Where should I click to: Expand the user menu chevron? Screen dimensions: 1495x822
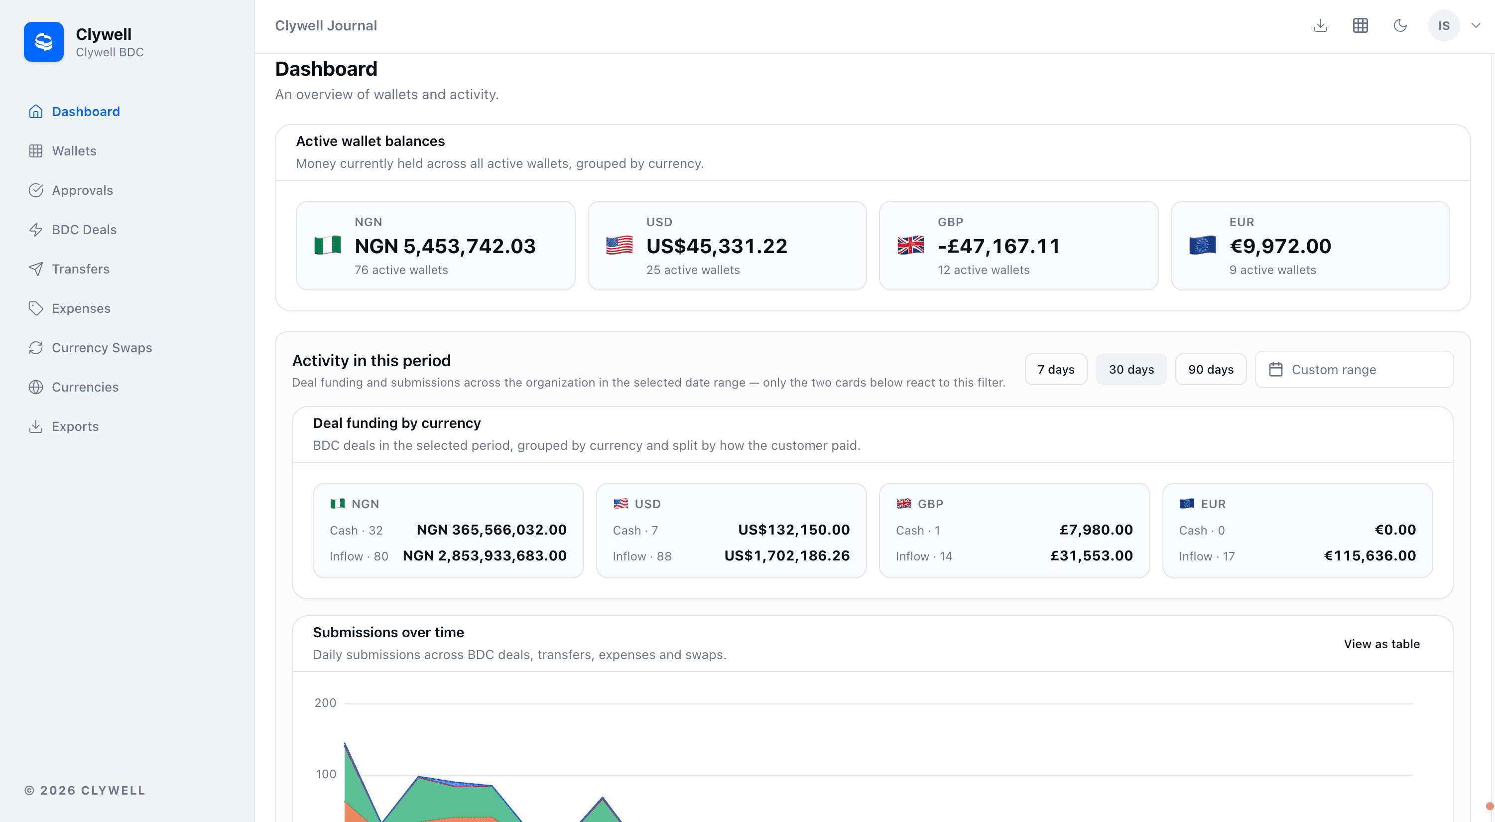pos(1476,25)
